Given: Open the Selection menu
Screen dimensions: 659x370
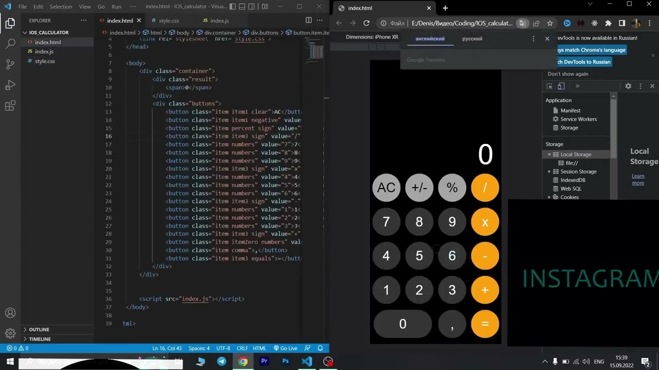Looking at the screenshot, I should (61, 7).
